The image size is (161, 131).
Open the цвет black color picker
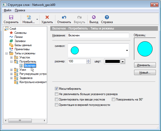click(x=123, y=62)
